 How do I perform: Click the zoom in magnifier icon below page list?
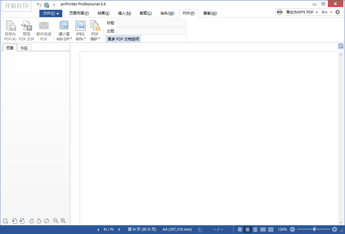coord(63,221)
